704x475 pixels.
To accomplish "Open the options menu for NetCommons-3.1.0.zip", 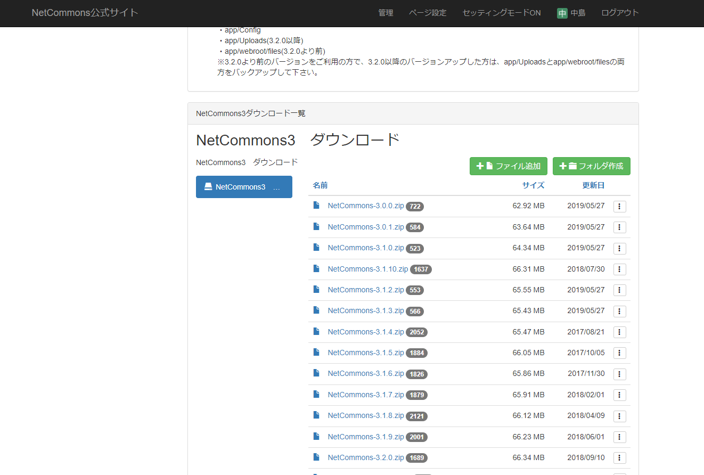I will 619,248.
